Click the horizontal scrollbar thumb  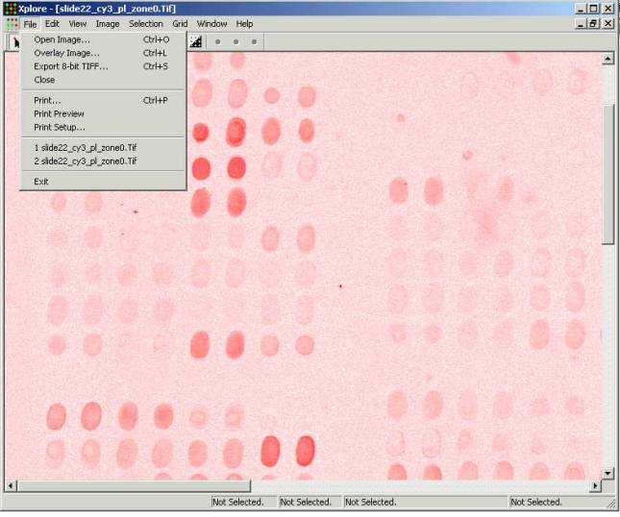point(134,486)
